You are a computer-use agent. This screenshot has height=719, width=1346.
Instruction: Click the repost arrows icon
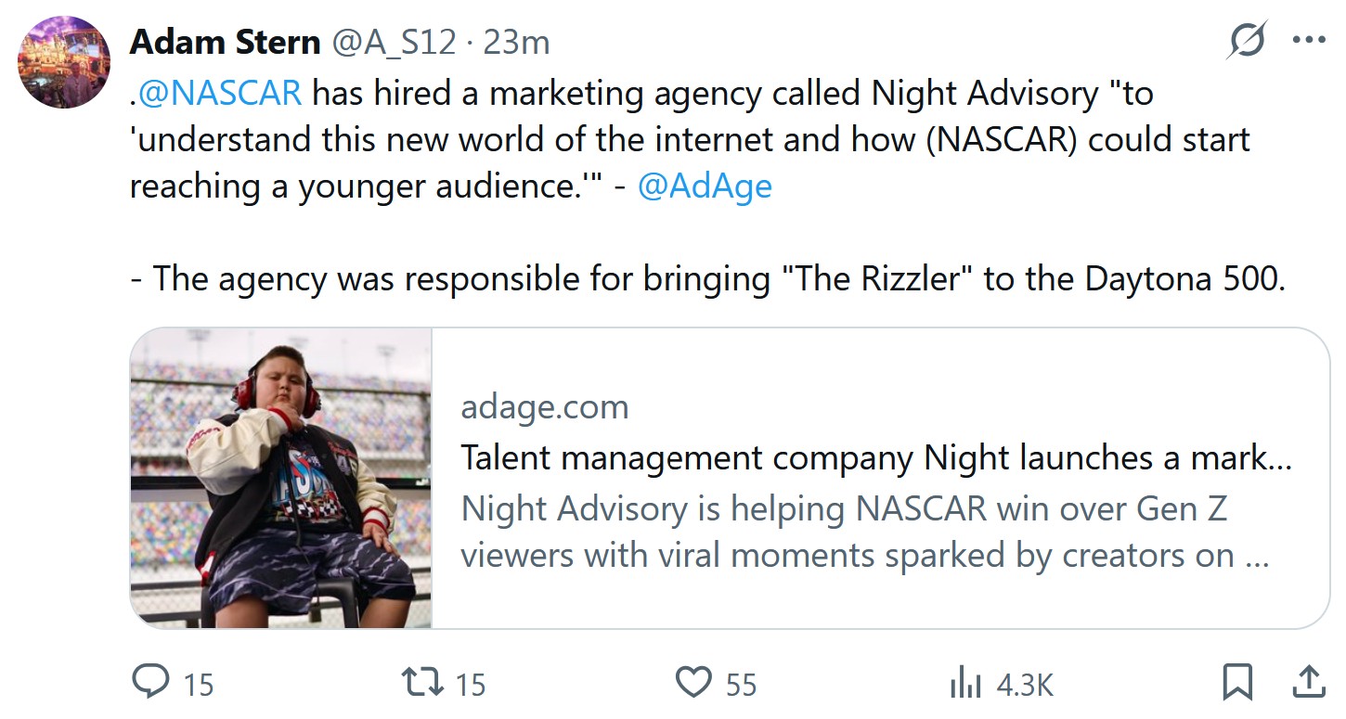[422, 683]
